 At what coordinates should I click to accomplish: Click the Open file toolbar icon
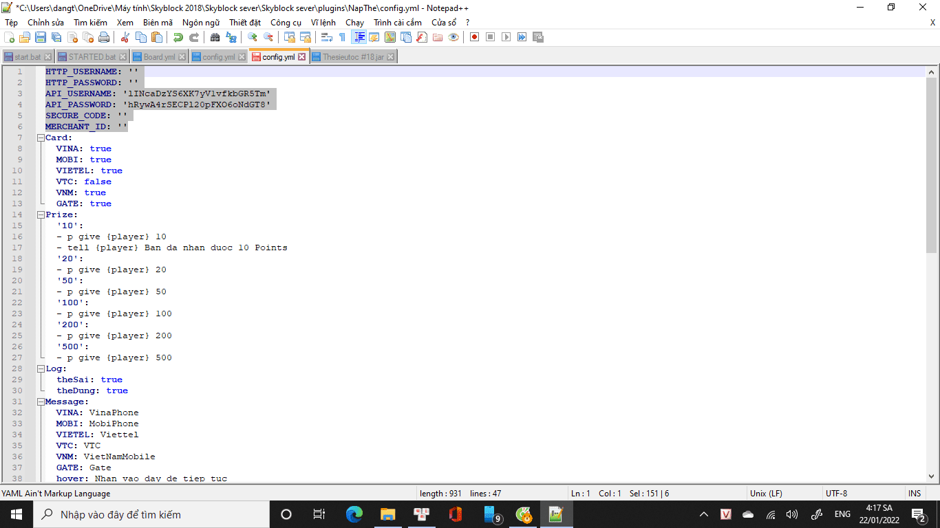click(25, 37)
